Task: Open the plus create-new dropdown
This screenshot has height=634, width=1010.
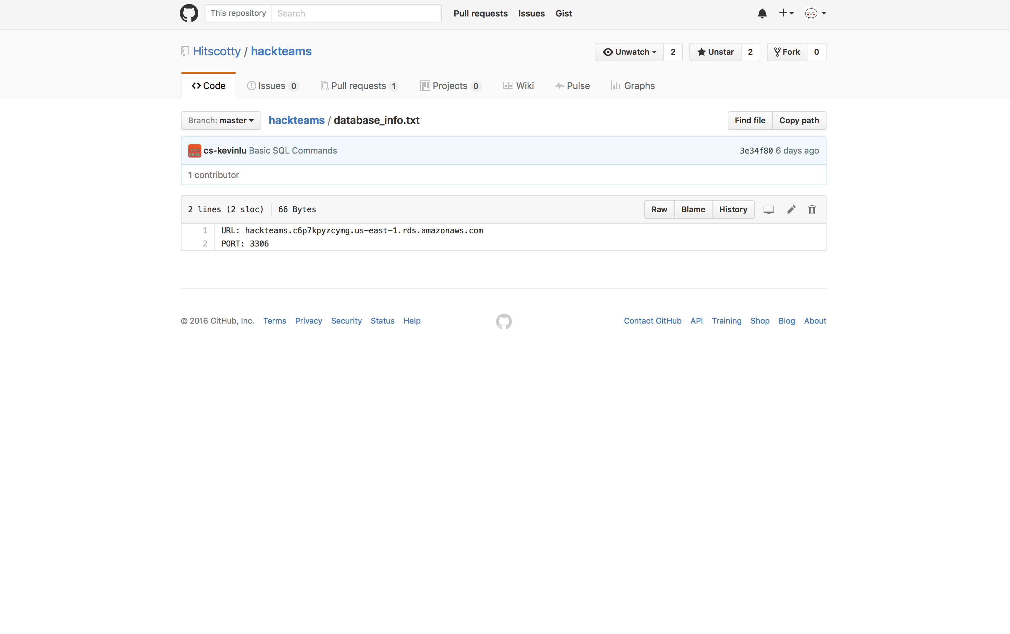Action: (x=786, y=13)
